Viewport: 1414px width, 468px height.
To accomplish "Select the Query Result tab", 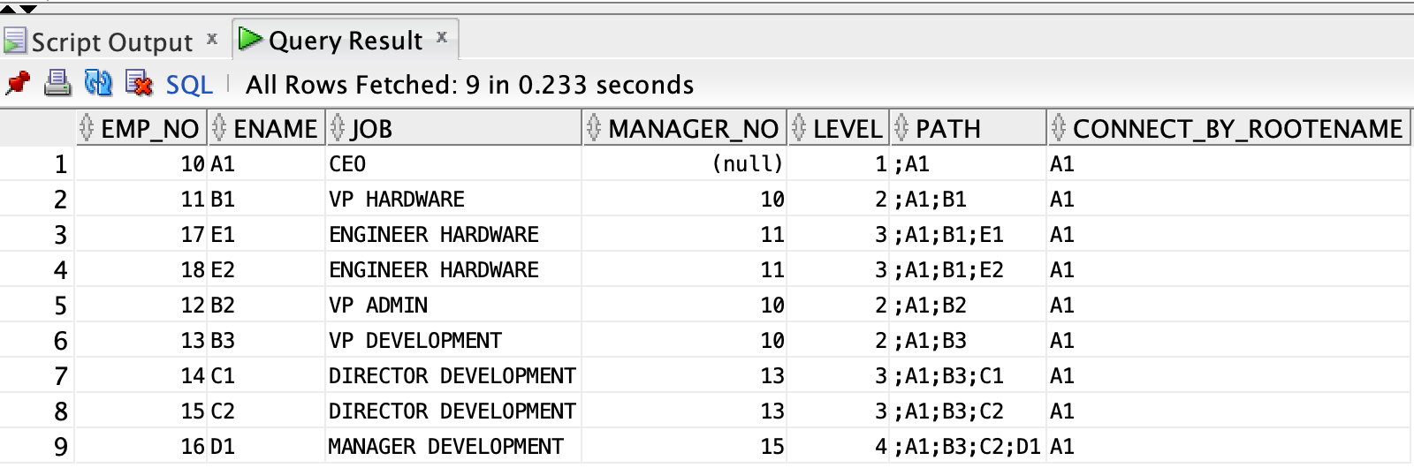I will tap(346, 41).
